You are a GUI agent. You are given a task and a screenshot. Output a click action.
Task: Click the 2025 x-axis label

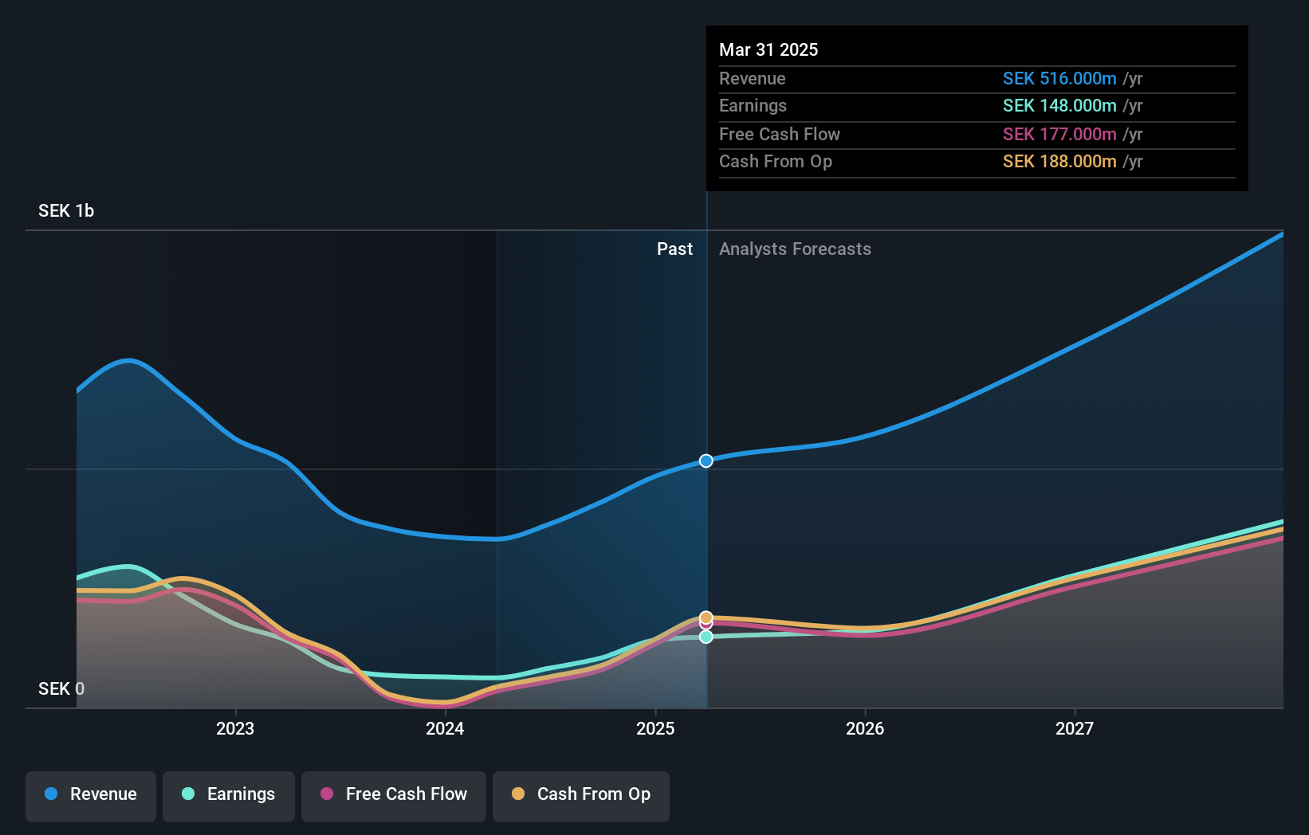click(x=655, y=728)
